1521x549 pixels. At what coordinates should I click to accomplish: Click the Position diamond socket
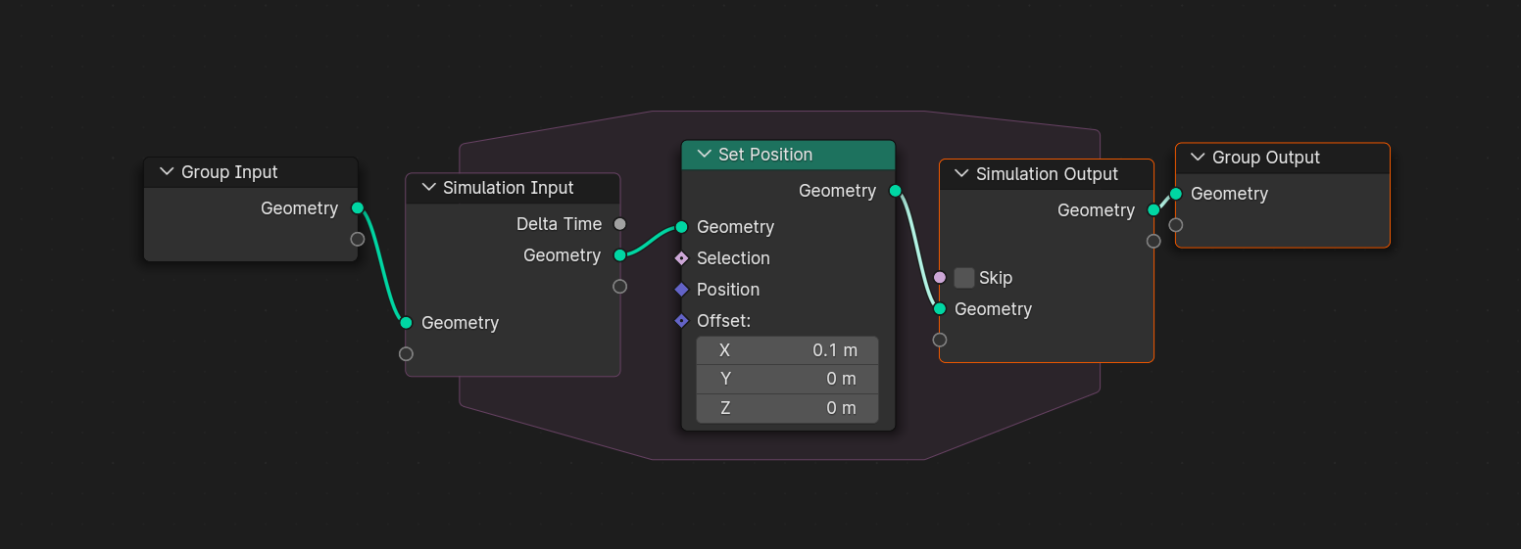681,290
